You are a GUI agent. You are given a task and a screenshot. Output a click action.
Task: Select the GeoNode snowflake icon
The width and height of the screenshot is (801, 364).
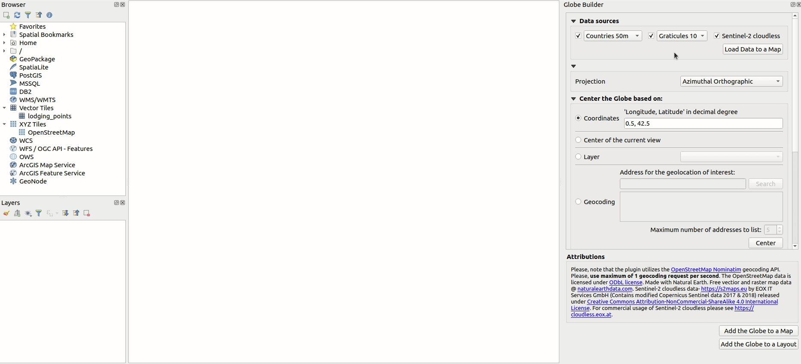[13, 181]
